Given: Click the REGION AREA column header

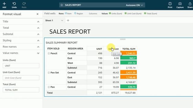Looking at the screenshot, I should point(75,49).
